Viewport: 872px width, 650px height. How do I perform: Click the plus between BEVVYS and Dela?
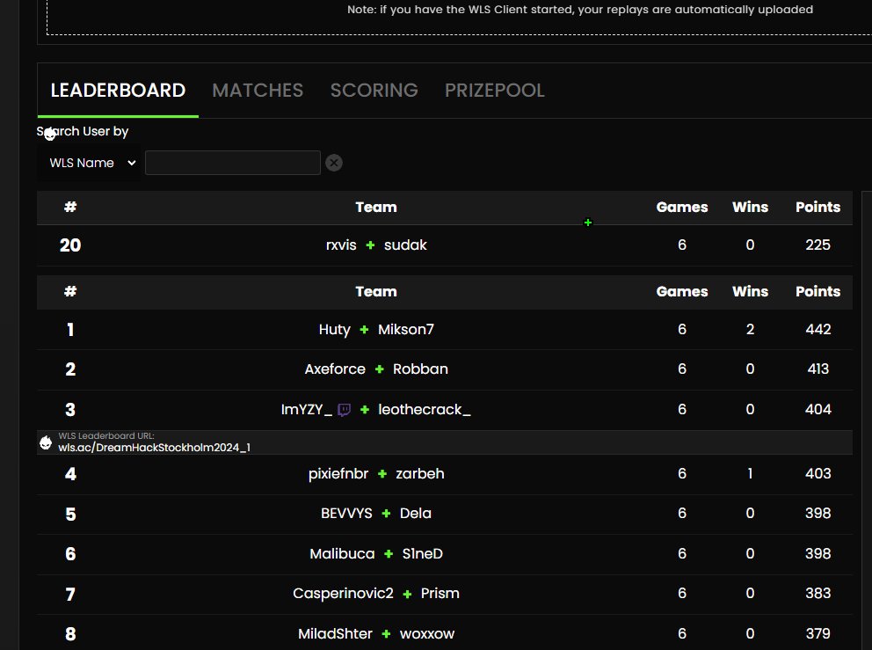click(386, 513)
